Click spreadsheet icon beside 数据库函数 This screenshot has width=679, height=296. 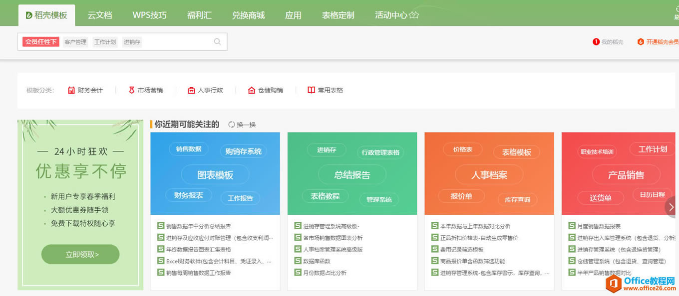298,261
